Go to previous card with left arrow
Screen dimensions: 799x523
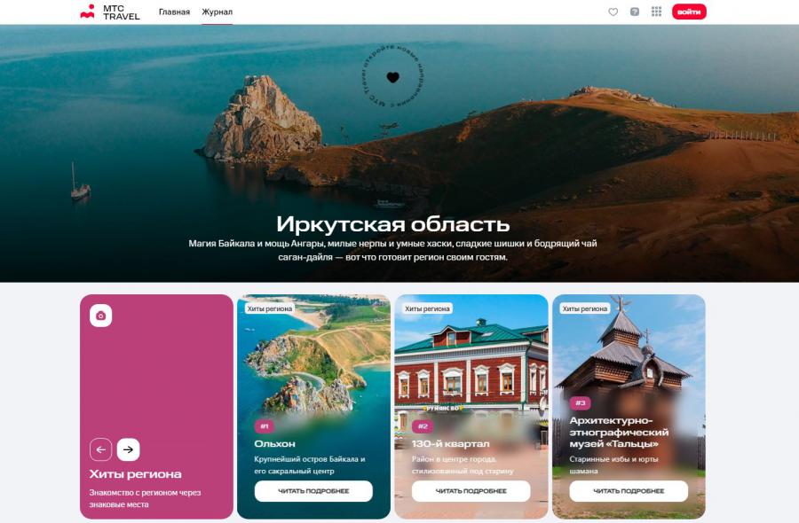tap(101, 449)
